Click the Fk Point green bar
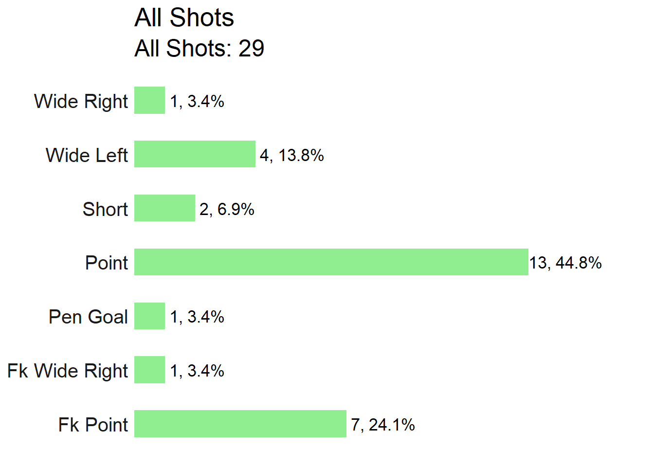The width and height of the screenshot is (654, 467). (240, 424)
